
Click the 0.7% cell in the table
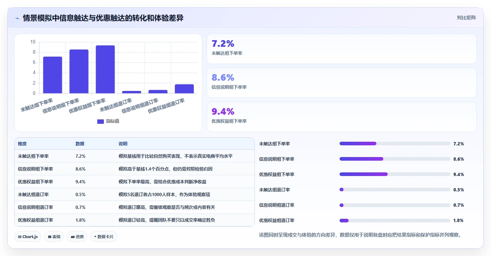[80, 207]
